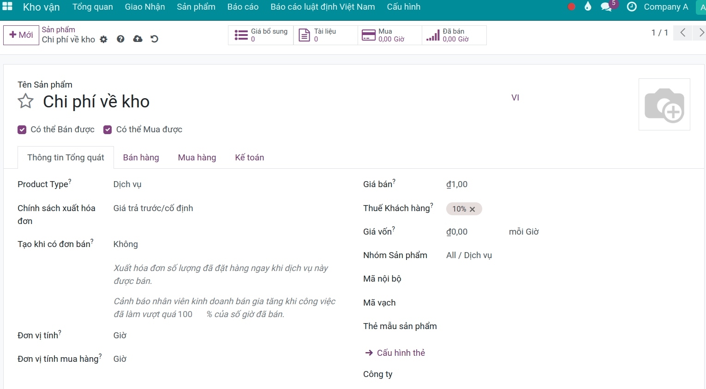Go to the next record arrow
The width and height of the screenshot is (706, 389).
pos(700,33)
